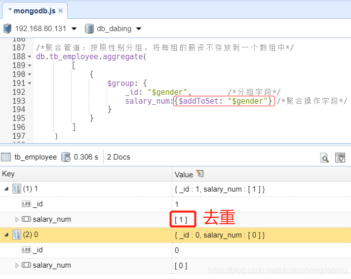Collapse document (2) 0 row
Screen dimensions: 351x279
click(x=6, y=235)
